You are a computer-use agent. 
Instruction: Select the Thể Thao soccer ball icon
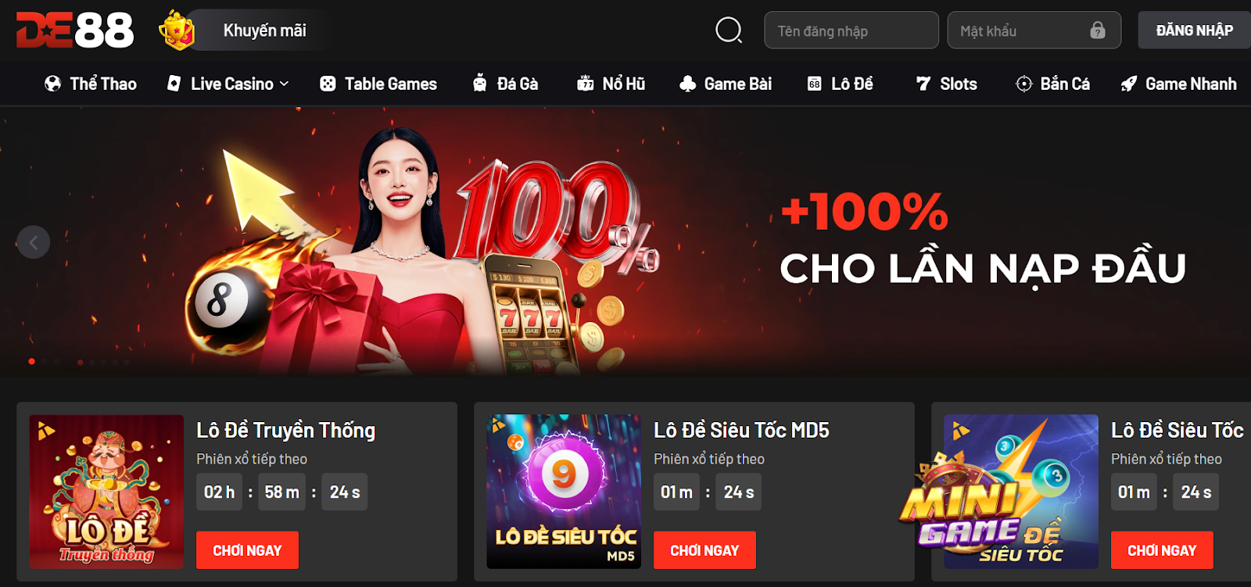click(52, 84)
